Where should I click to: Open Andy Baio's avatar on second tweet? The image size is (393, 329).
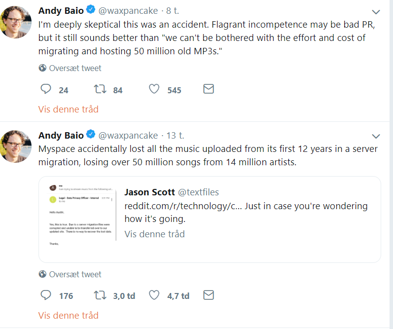tap(16, 146)
